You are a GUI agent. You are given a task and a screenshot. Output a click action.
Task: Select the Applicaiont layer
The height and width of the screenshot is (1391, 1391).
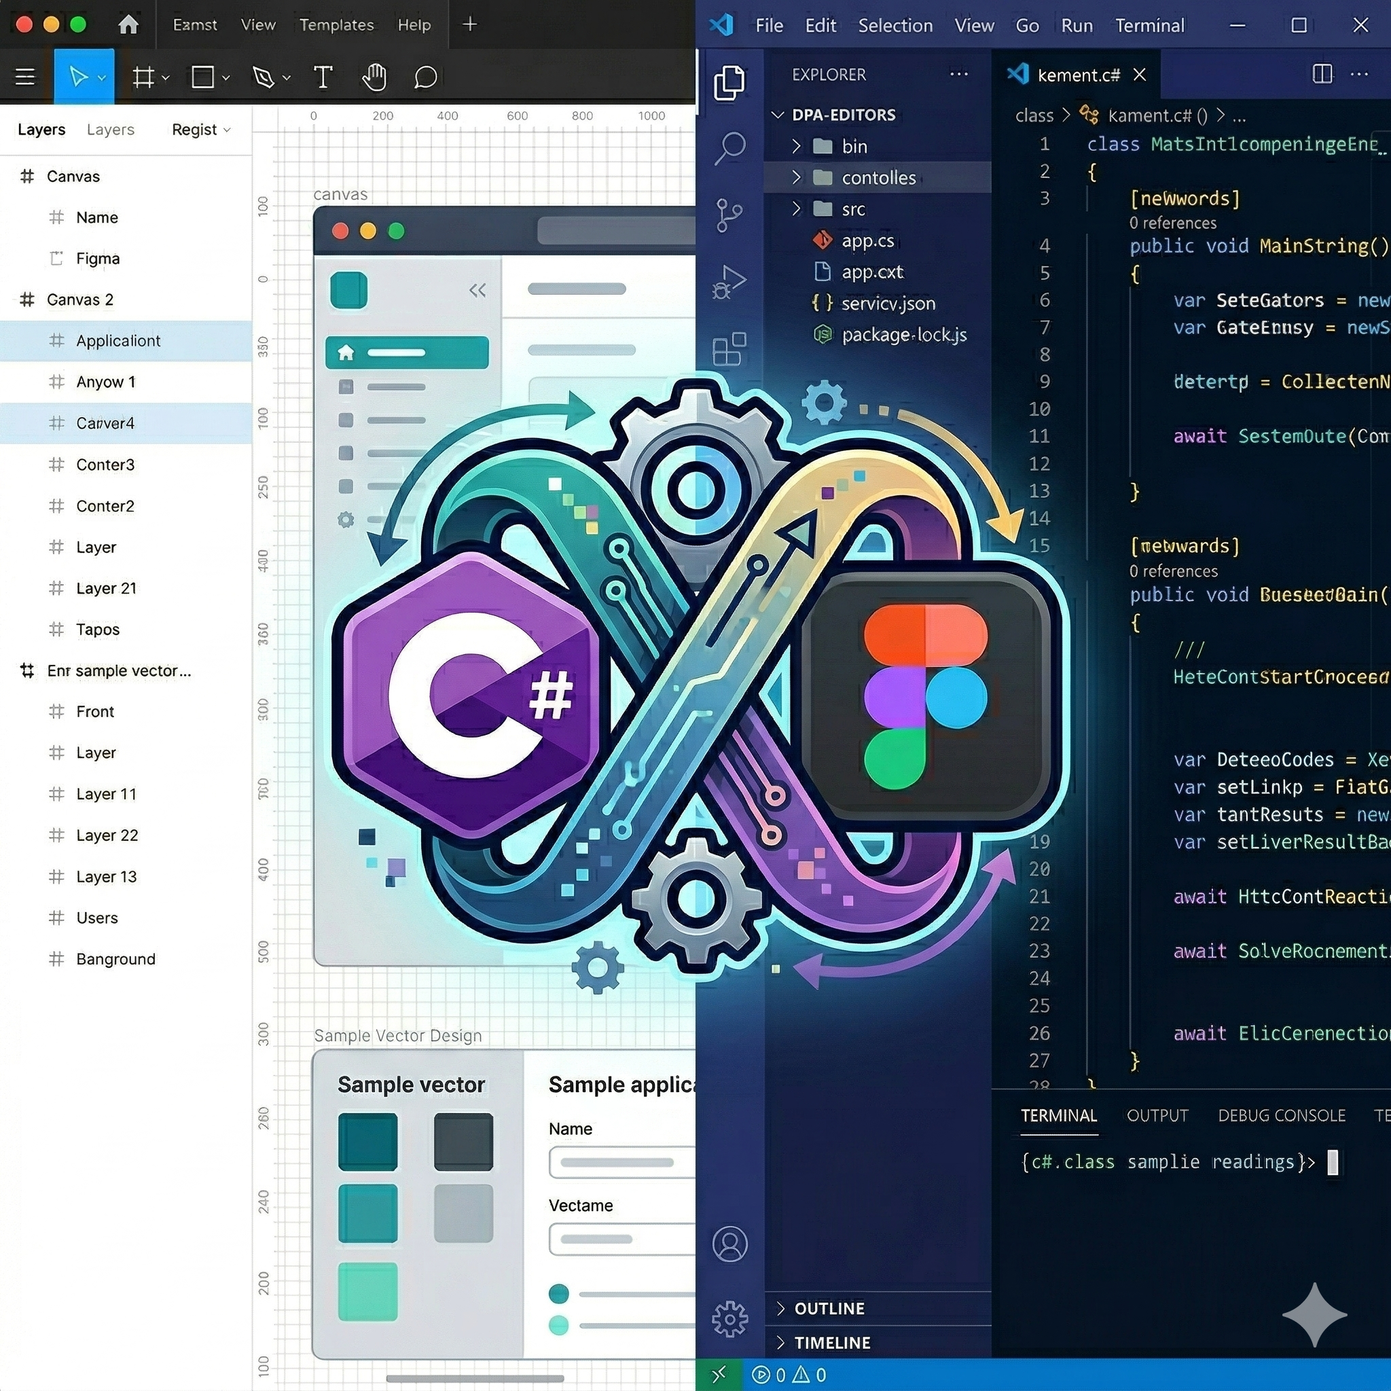pyautogui.click(x=118, y=341)
